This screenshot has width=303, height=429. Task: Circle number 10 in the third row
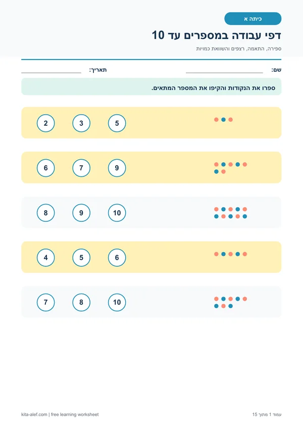click(117, 213)
